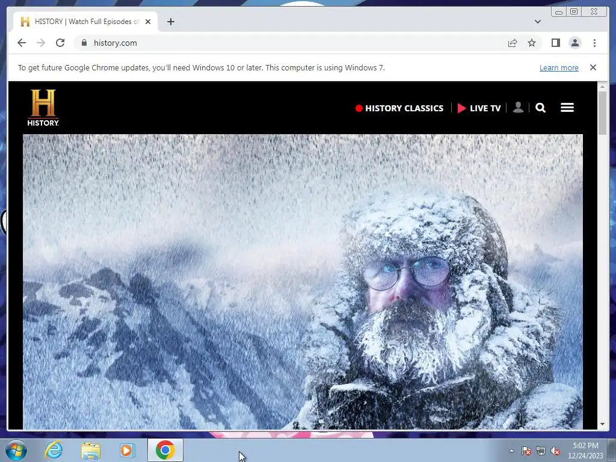
Task: Open the Live TV link
Action: coord(479,108)
